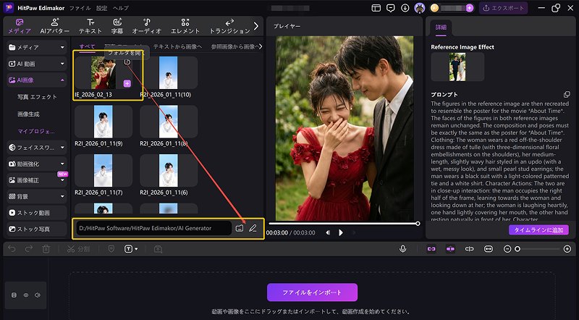The height and width of the screenshot is (320, 579).
Task: Open ストック写真 in sidebar
Action: [x=37, y=229]
